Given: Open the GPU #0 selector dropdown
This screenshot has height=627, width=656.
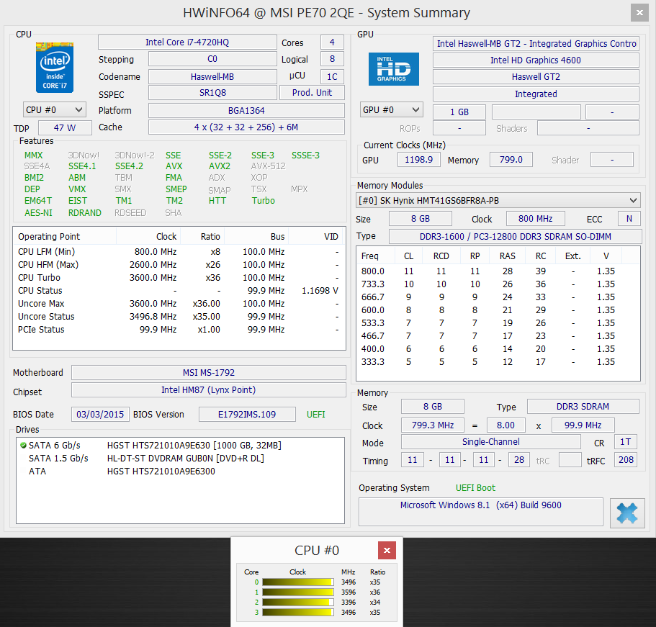Looking at the screenshot, I should click(391, 110).
